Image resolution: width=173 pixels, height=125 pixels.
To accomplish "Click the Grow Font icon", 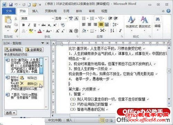I will [57, 31].
